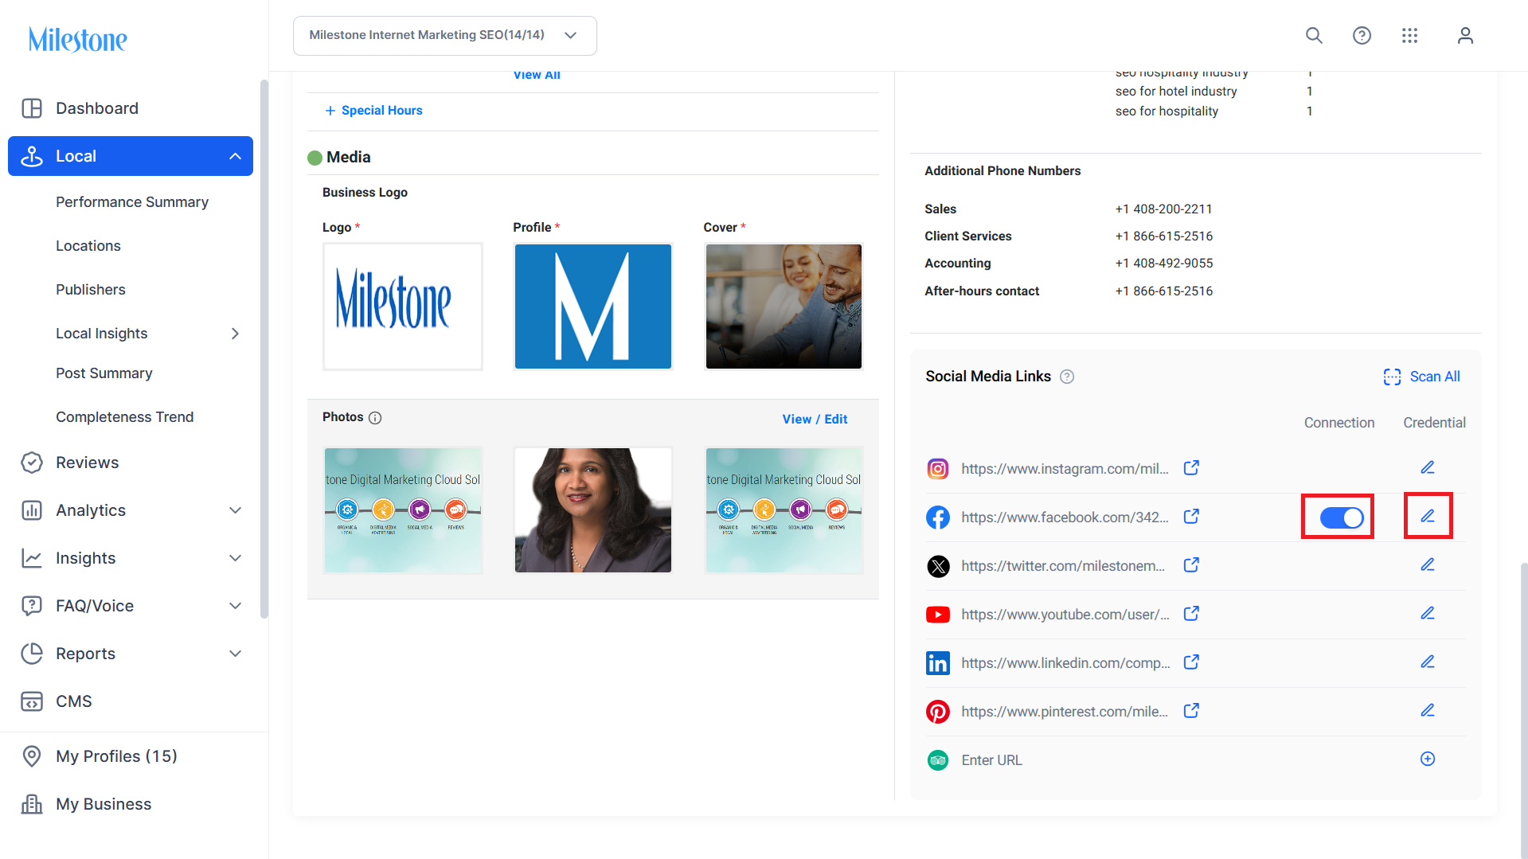1528x859 pixels.
Task: Open Publishers page
Action: point(91,290)
